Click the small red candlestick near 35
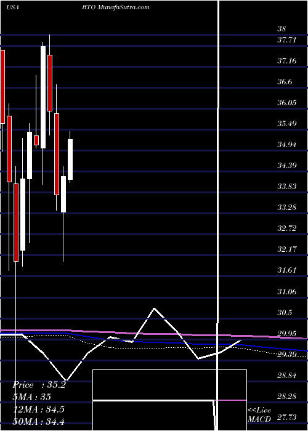This screenshot has height=431, width=308. point(36,140)
